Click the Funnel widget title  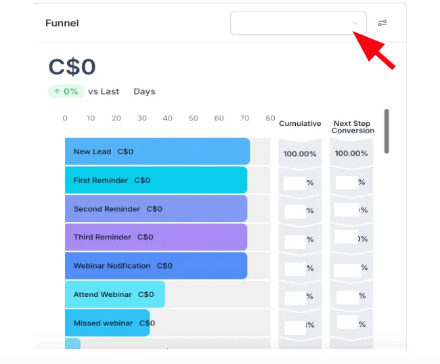coord(62,23)
